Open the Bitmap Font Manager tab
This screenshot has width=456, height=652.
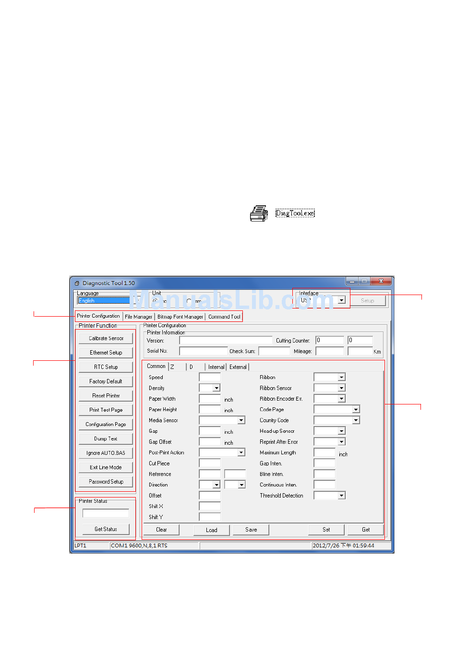[180, 317]
